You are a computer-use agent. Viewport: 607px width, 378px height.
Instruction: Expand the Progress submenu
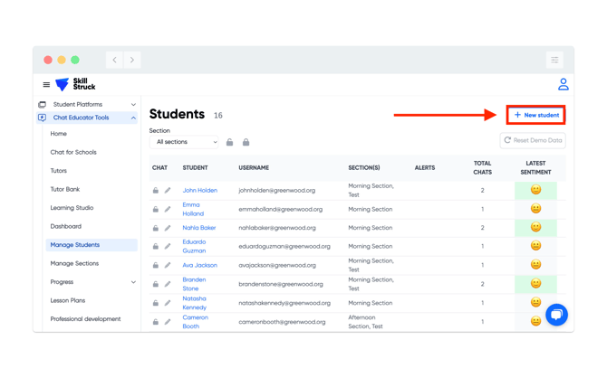pos(133,282)
